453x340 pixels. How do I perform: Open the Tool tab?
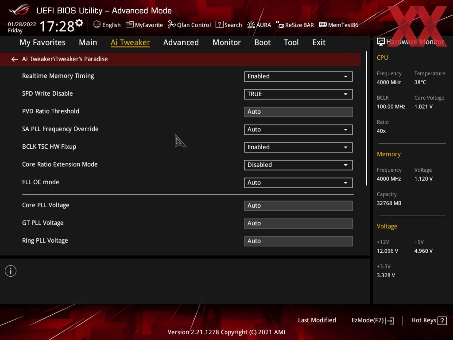[x=291, y=42]
